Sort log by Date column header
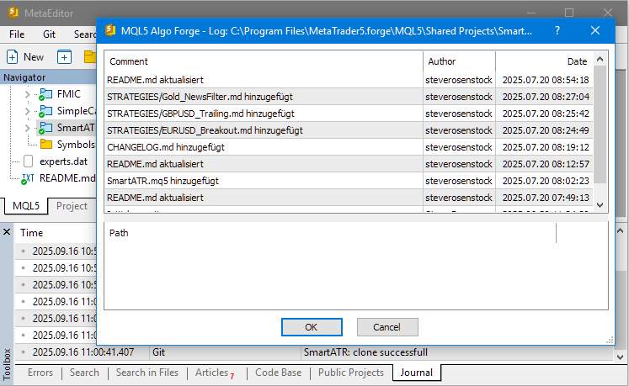Viewport: 629px width, 386px height. [x=544, y=61]
